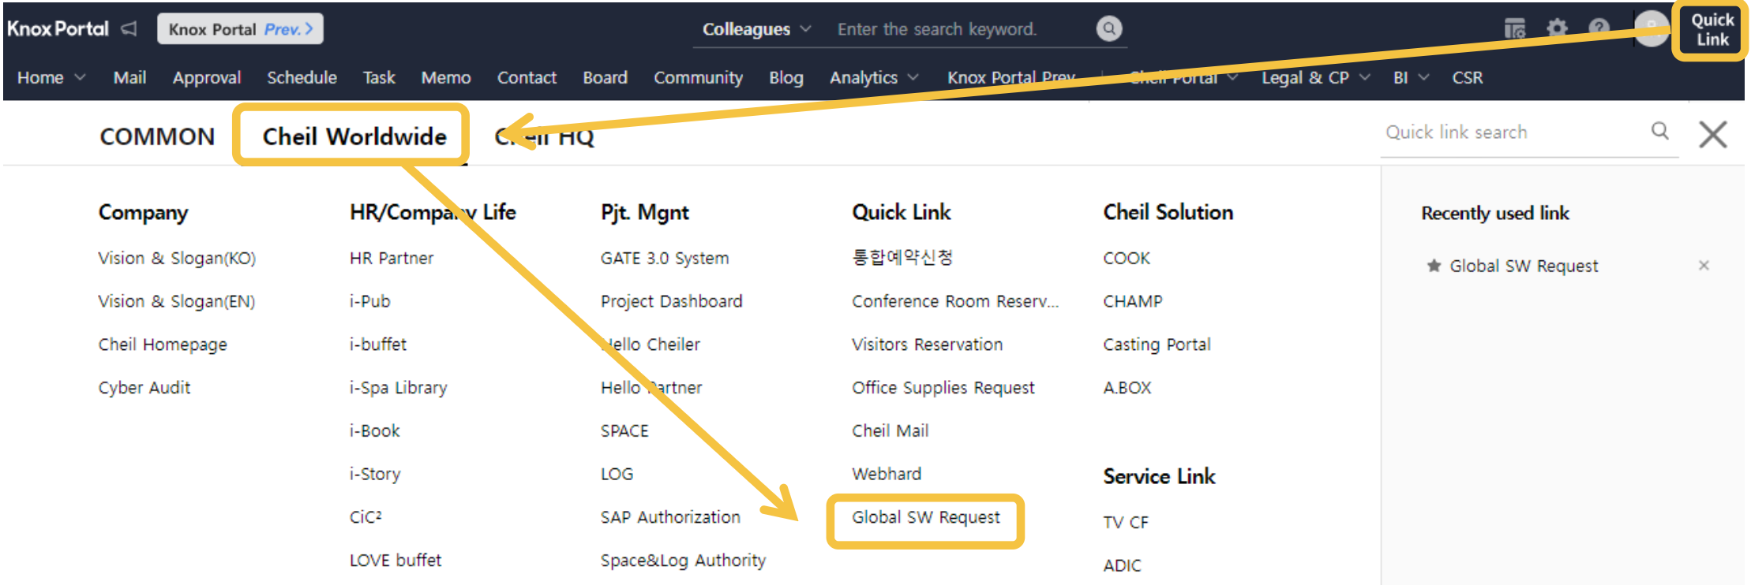Screen dimensions: 1751x585
Task: Open the Webhard link
Action: (x=887, y=474)
